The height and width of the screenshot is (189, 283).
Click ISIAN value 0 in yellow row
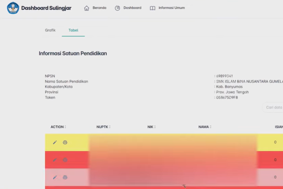pos(275,142)
